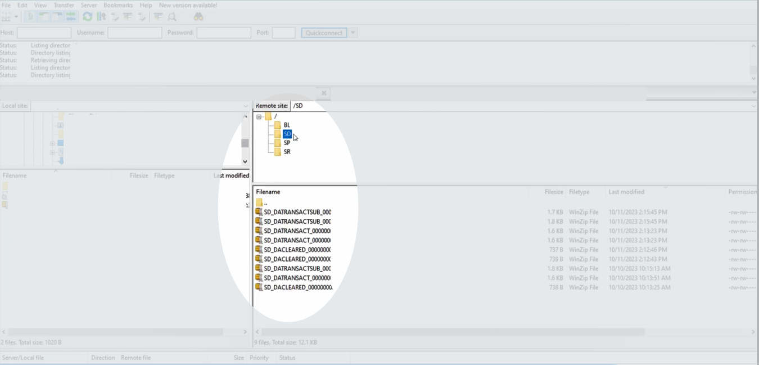
Task: Collapse the remote root folder tree
Action: coord(259,117)
